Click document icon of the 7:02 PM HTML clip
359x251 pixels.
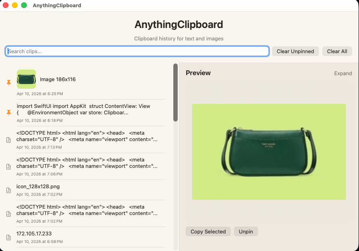[x=8, y=214]
